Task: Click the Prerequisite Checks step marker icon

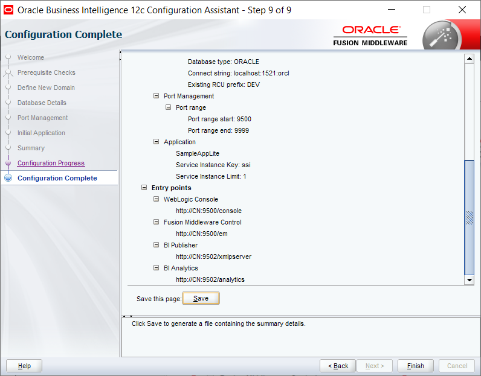Action: pos(8,72)
